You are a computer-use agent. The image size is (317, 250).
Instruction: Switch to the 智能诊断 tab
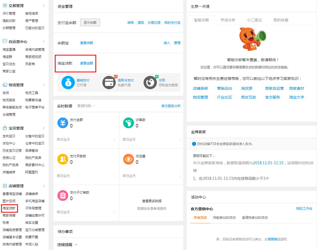pos(201,20)
